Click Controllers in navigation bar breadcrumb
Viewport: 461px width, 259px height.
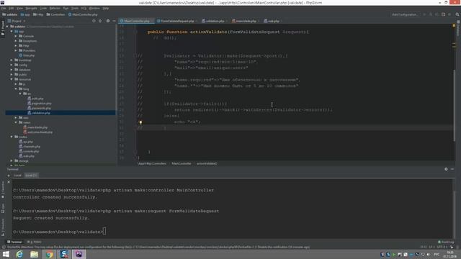tap(55, 14)
